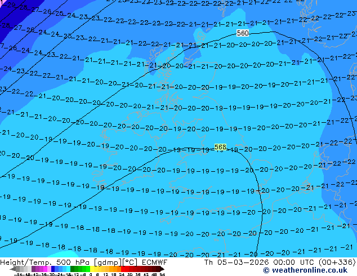Click the bright yellow swatch in temperature legend
The image size is (357, 276).
[92, 269]
